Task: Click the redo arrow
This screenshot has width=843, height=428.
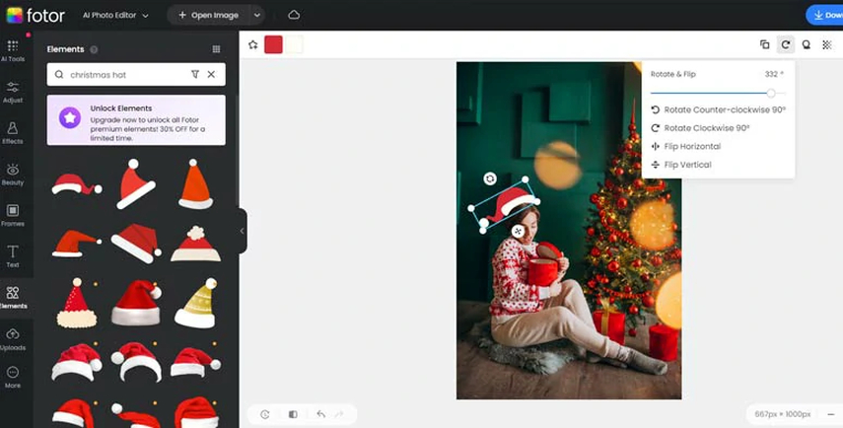Action: (339, 414)
